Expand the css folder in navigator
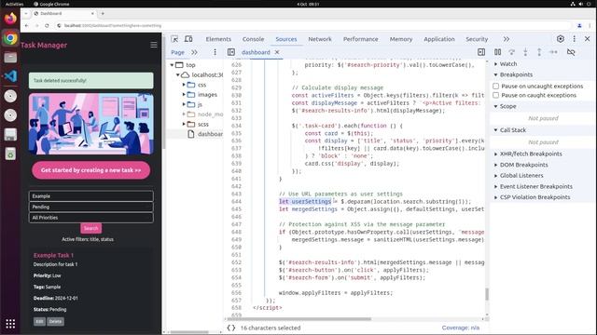The image size is (597, 335). [x=184, y=85]
